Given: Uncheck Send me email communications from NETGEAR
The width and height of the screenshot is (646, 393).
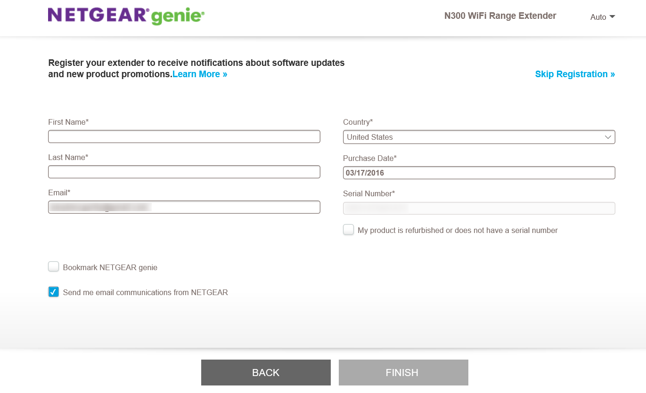Looking at the screenshot, I should tap(53, 291).
